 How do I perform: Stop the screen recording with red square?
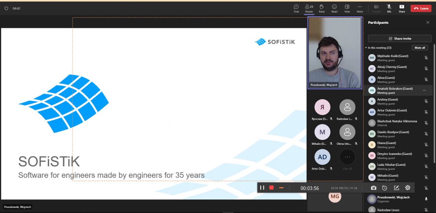point(271,188)
